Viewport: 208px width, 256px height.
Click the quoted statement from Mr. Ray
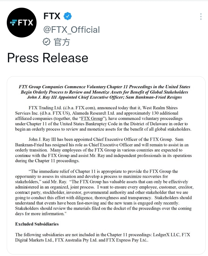click(x=104, y=192)
